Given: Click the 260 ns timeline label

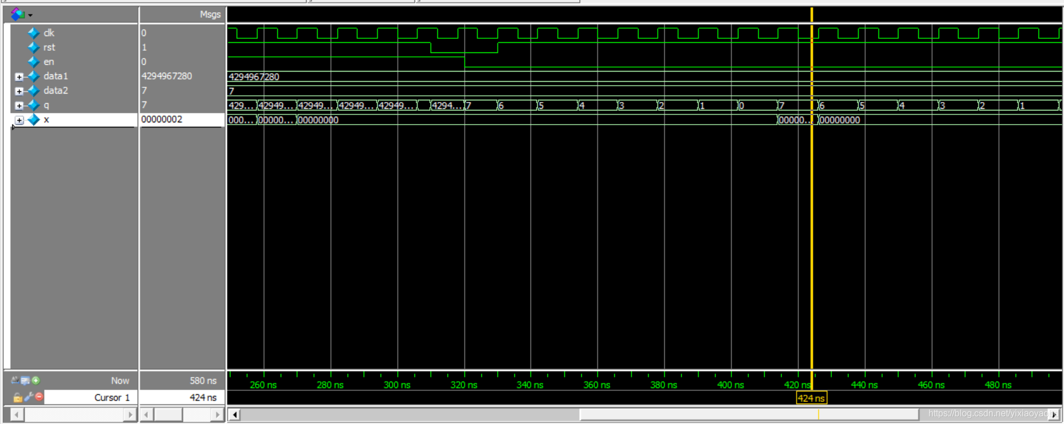Looking at the screenshot, I should tap(263, 385).
